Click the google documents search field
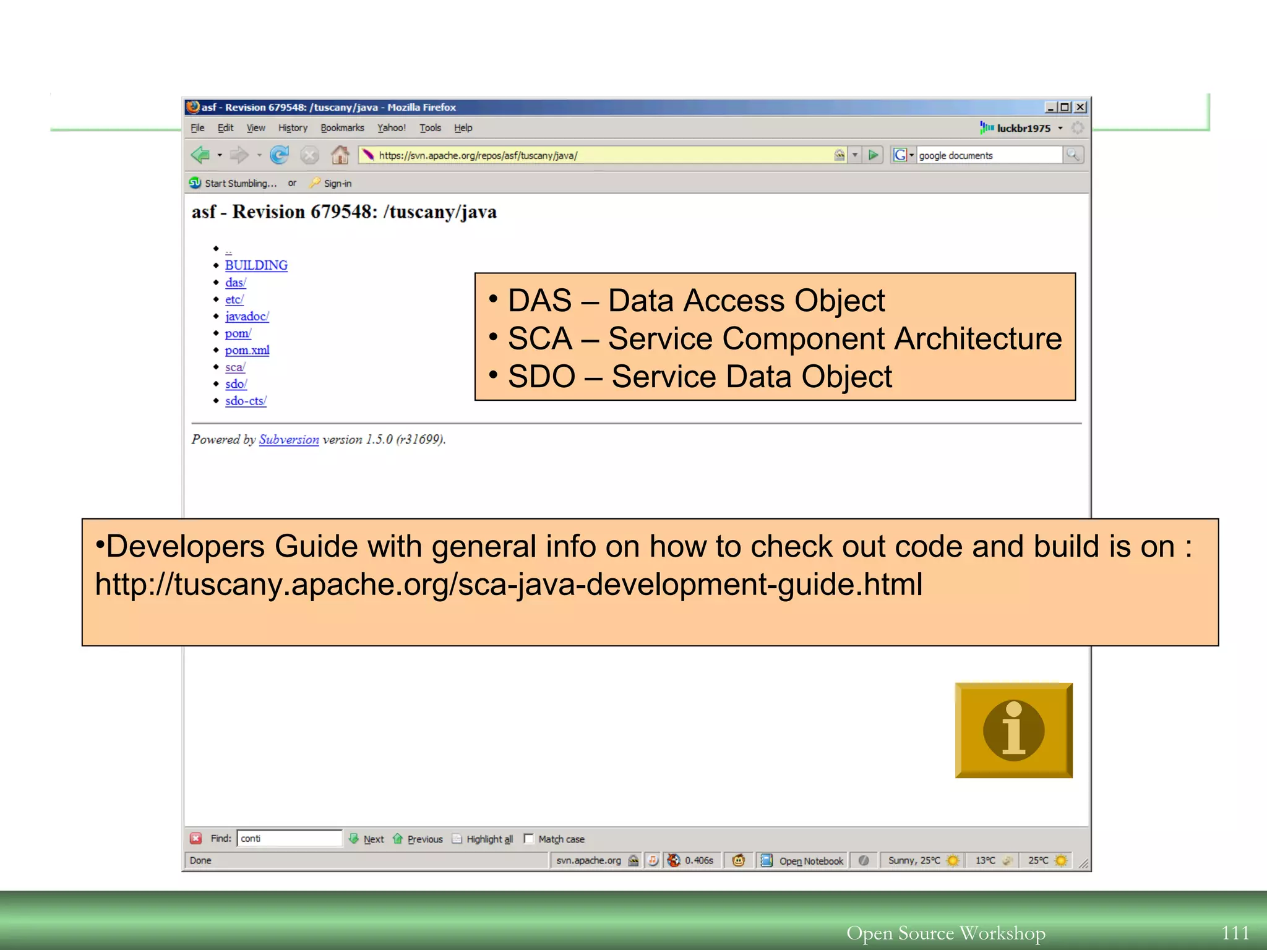 click(x=989, y=155)
